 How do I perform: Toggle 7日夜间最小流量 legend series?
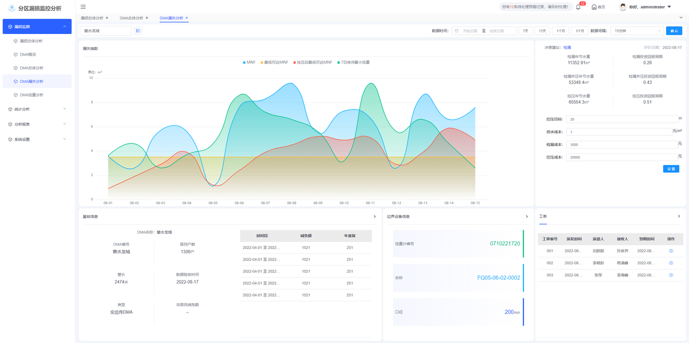tap(353, 62)
